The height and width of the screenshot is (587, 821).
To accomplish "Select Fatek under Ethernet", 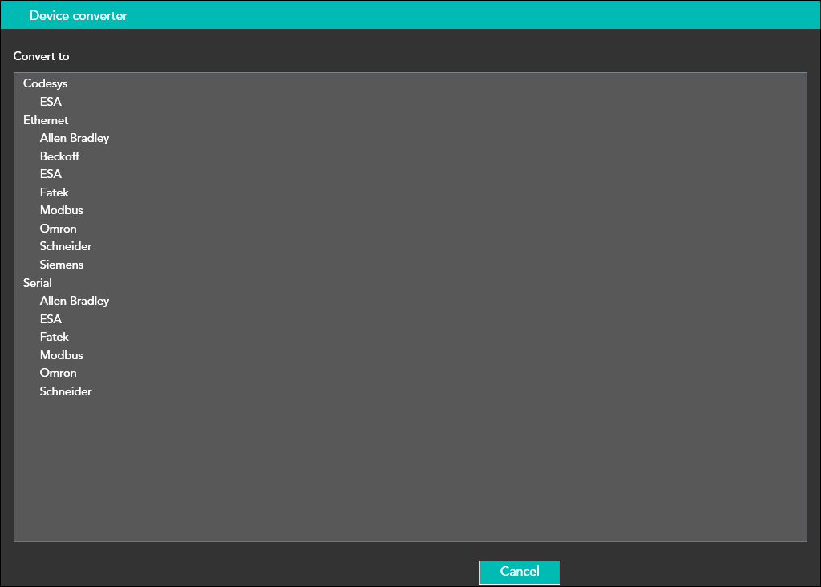I will pos(55,192).
